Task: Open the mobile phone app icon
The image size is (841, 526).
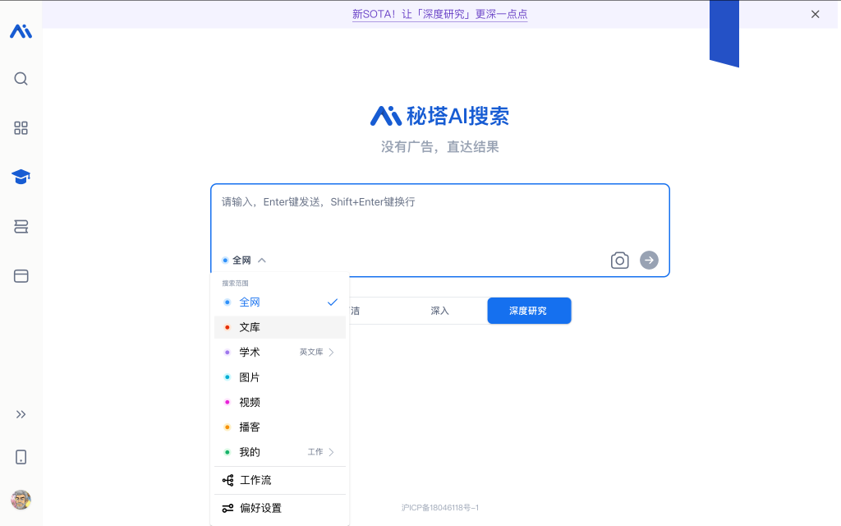Action: pos(21,457)
